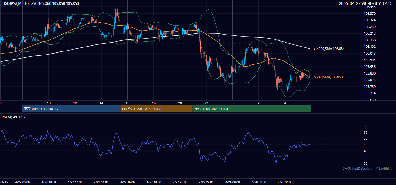This screenshot has height=185, width=396.
Task: Click price axis value 105.825
Action: click(370, 80)
